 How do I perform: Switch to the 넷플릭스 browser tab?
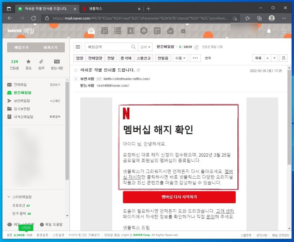pyautogui.click(x=111, y=9)
